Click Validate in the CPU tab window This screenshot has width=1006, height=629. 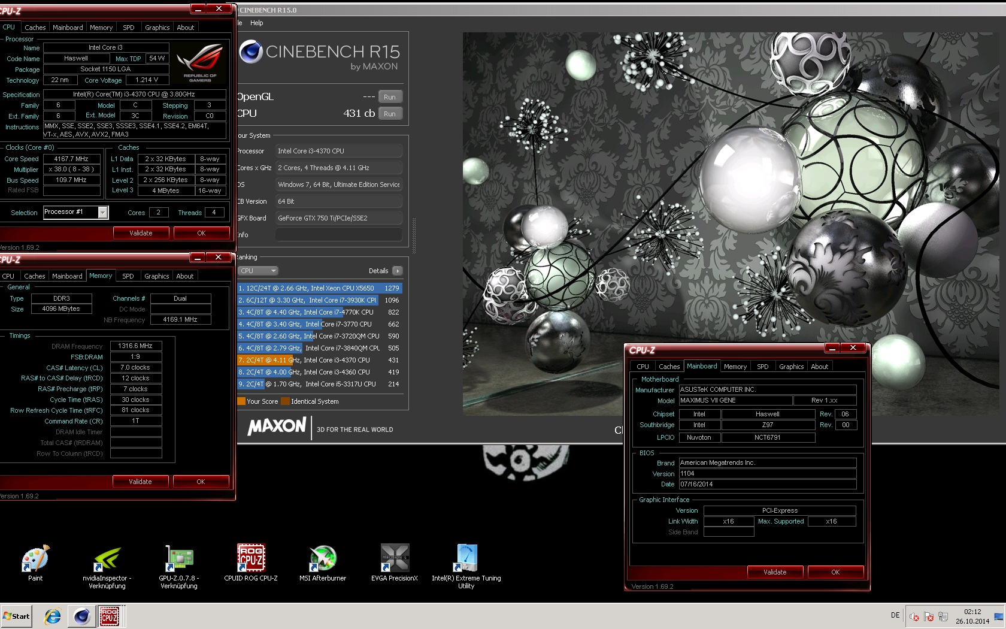point(141,233)
